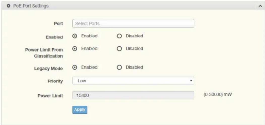The height and width of the screenshot is (125, 265).
Task: Apply the PoE port settings
Action: pyautogui.click(x=80, y=110)
